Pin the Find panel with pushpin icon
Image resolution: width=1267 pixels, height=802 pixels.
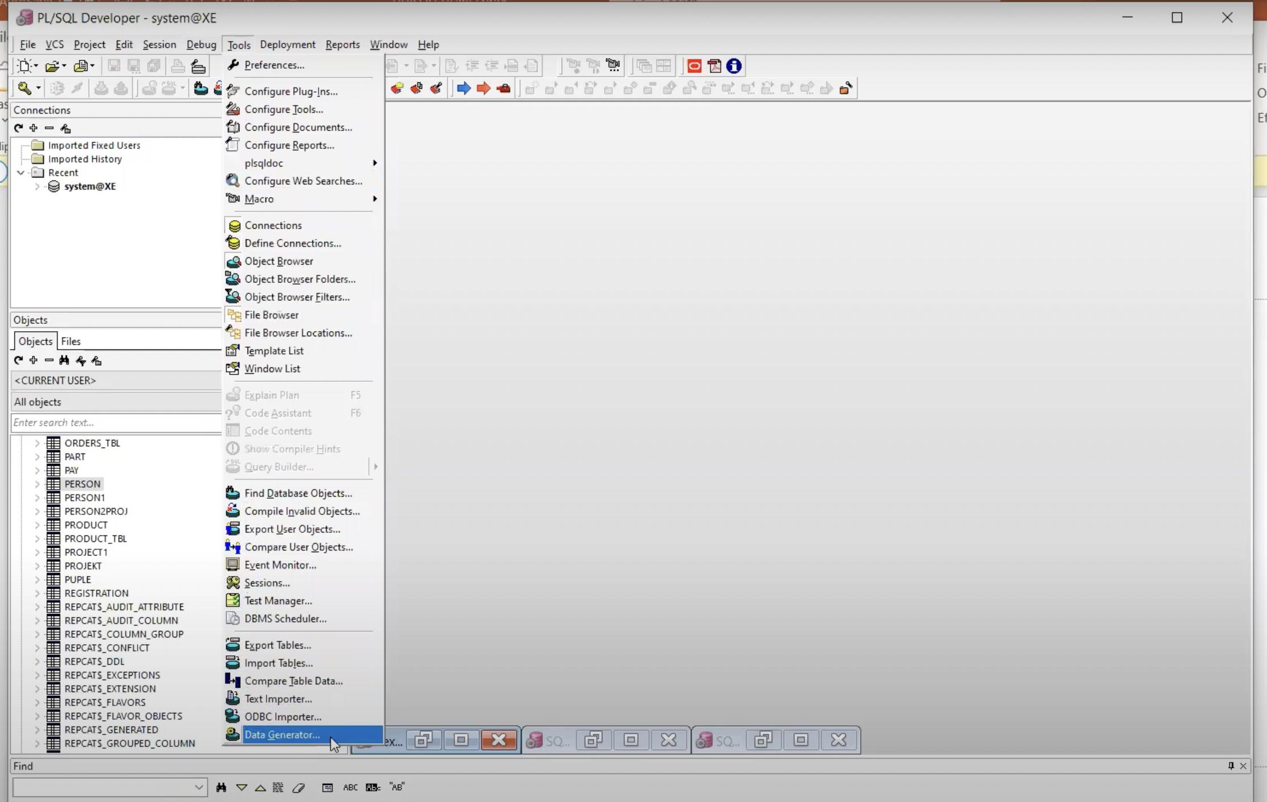click(1231, 766)
